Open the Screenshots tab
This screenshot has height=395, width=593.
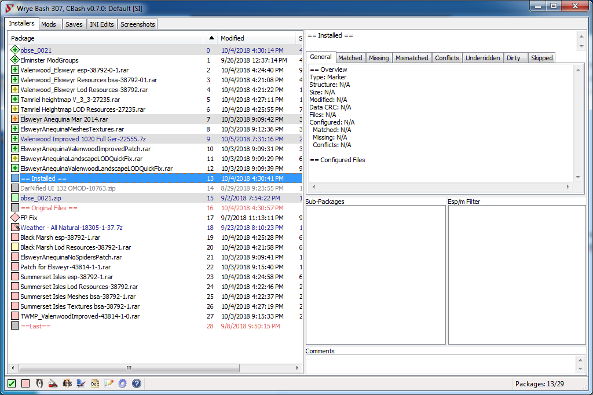[137, 24]
